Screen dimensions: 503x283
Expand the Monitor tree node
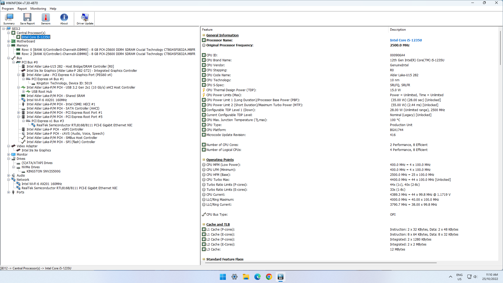pyautogui.click(x=9, y=155)
